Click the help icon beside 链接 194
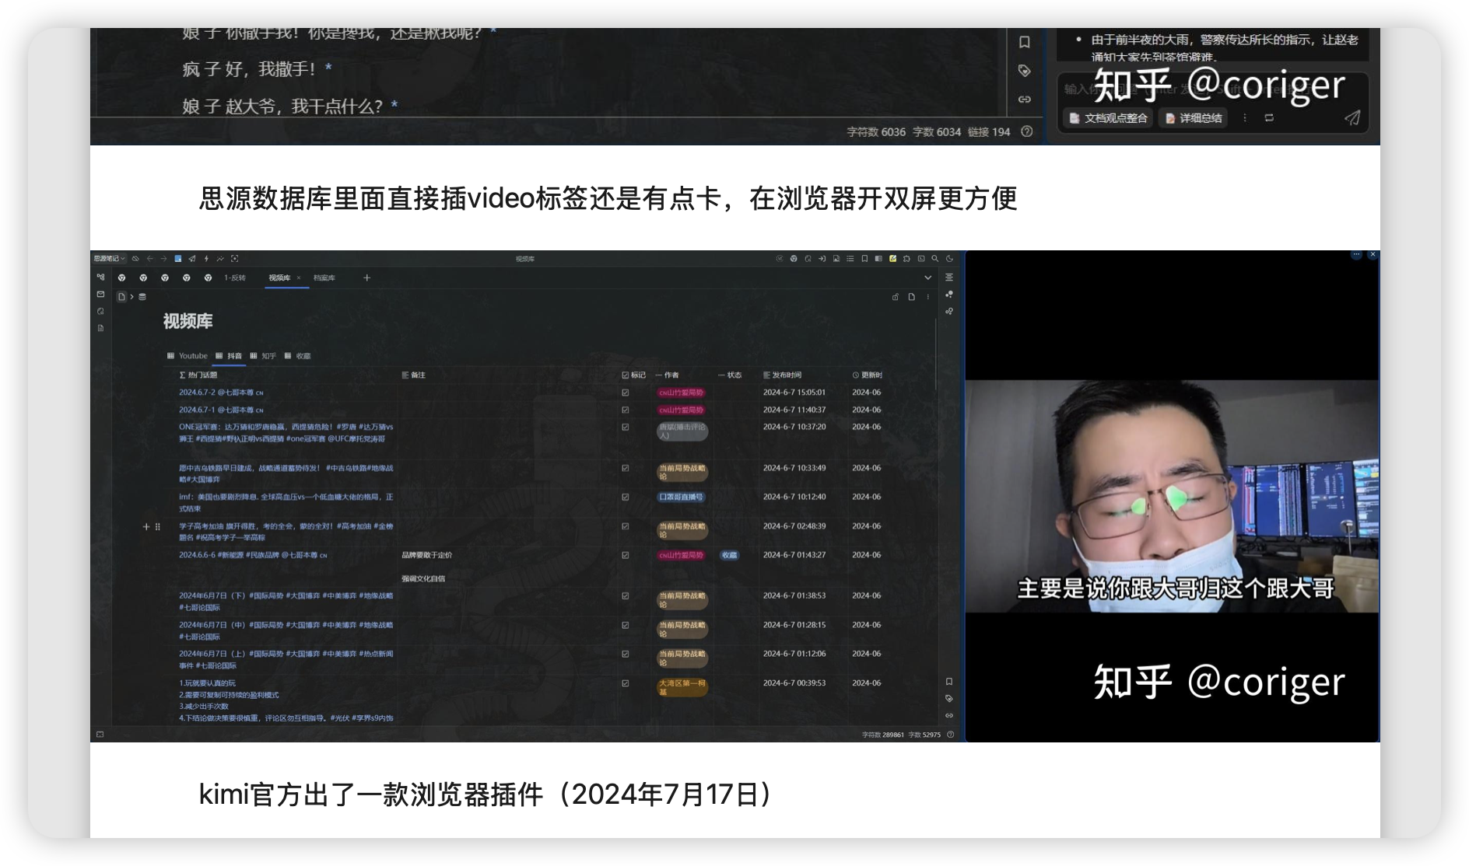 point(1027,131)
